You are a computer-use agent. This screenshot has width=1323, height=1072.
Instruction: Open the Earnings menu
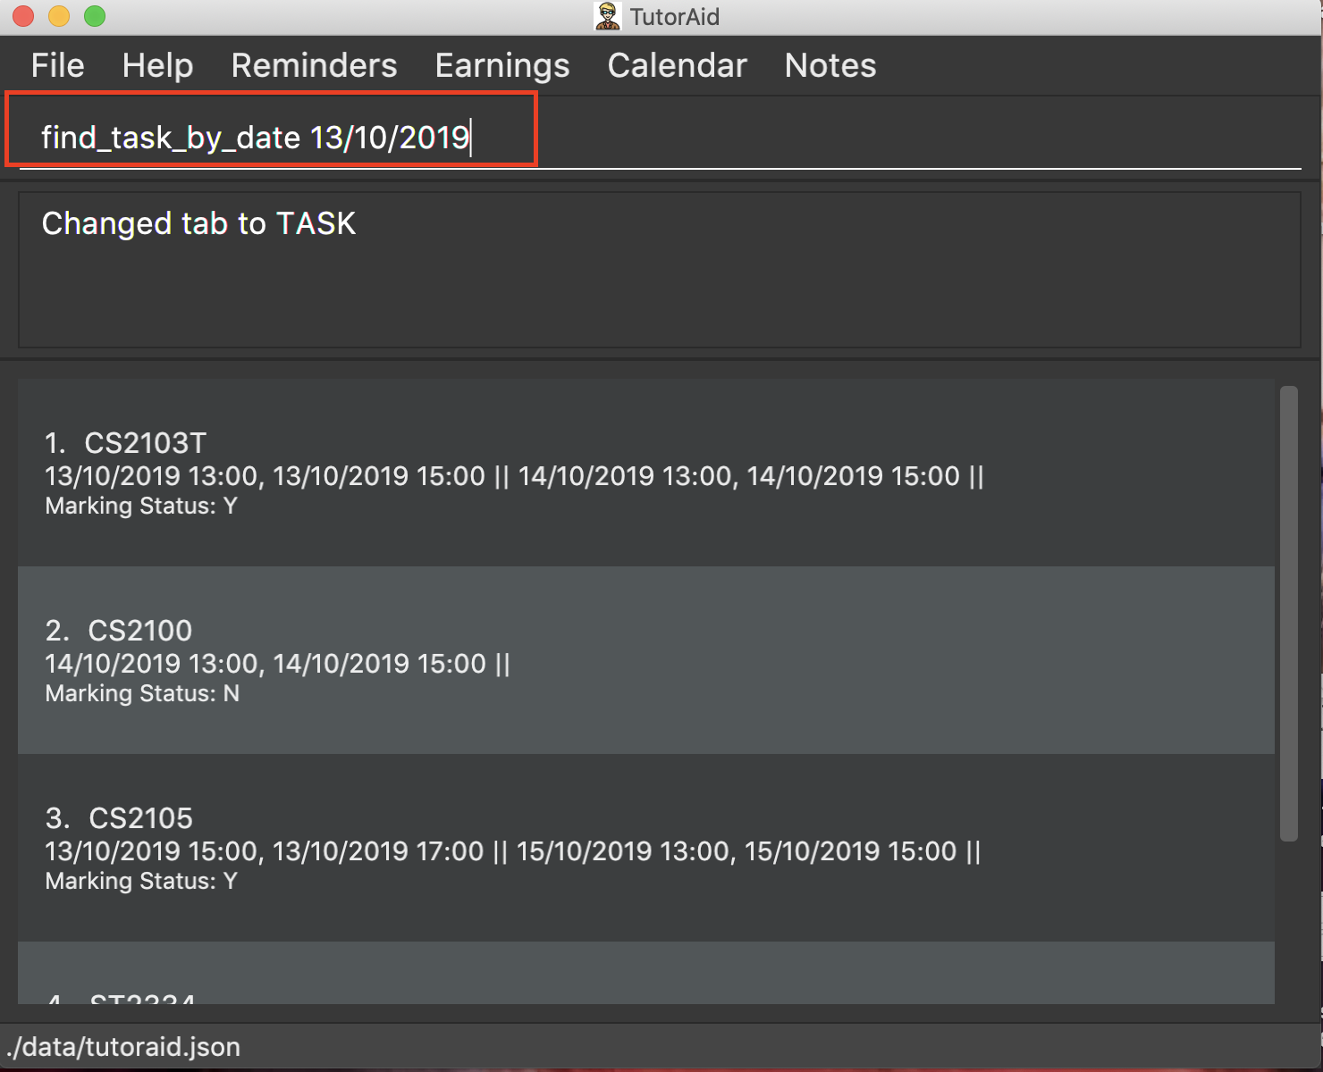[502, 65]
